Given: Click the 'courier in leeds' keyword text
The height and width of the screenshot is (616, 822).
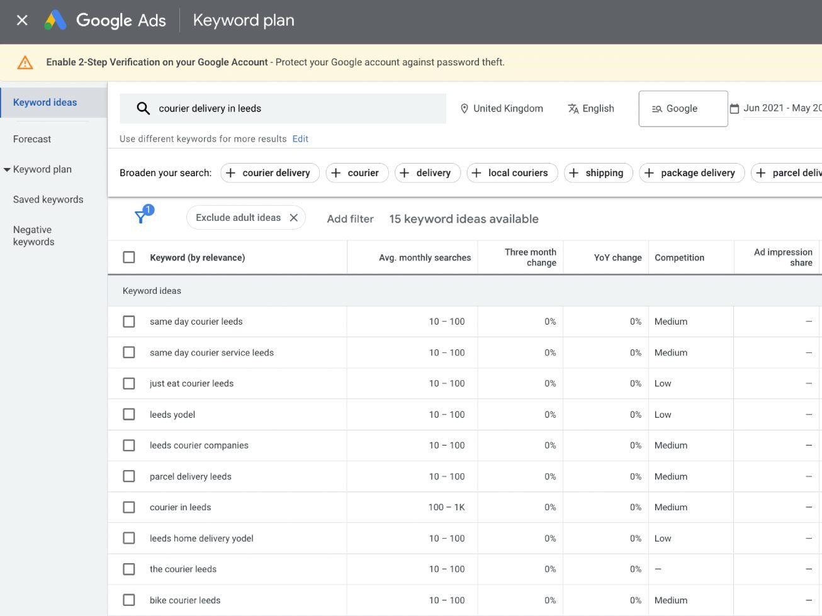Looking at the screenshot, I should coord(180,507).
